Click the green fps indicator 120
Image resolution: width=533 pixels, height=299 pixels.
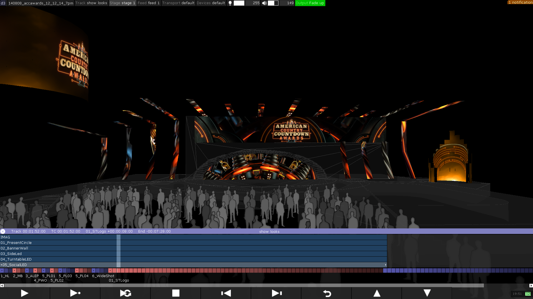(528, 294)
